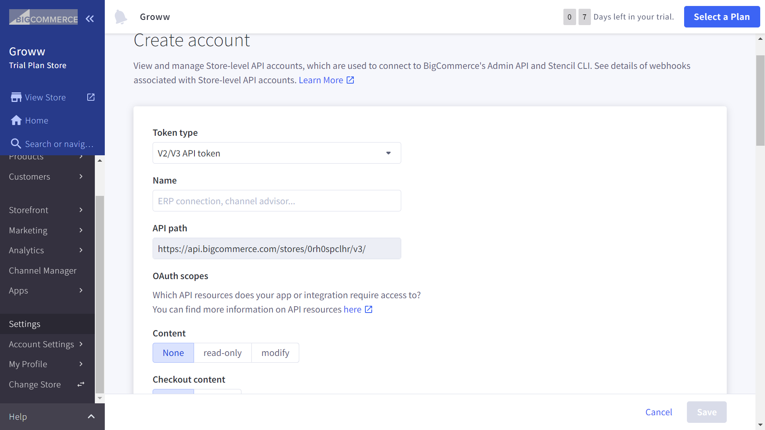
Task: Click the Home house icon
Action: click(x=16, y=121)
